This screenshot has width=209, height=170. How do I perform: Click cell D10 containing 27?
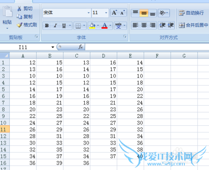click(x=104, y=122)
